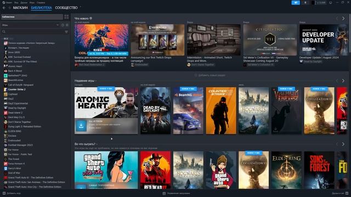The width and height of the screenshot is (351, 197).
Task: Open the Dead by Daylight recent game cover
Action: 155,111
